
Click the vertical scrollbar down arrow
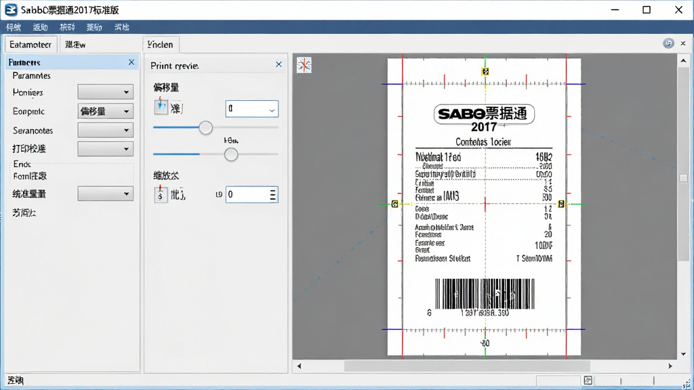click(x=683, y=354)
